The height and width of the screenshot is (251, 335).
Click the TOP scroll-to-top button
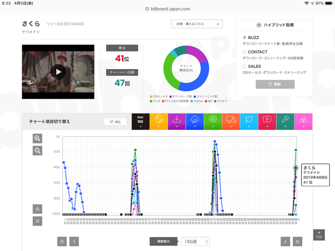319,235
